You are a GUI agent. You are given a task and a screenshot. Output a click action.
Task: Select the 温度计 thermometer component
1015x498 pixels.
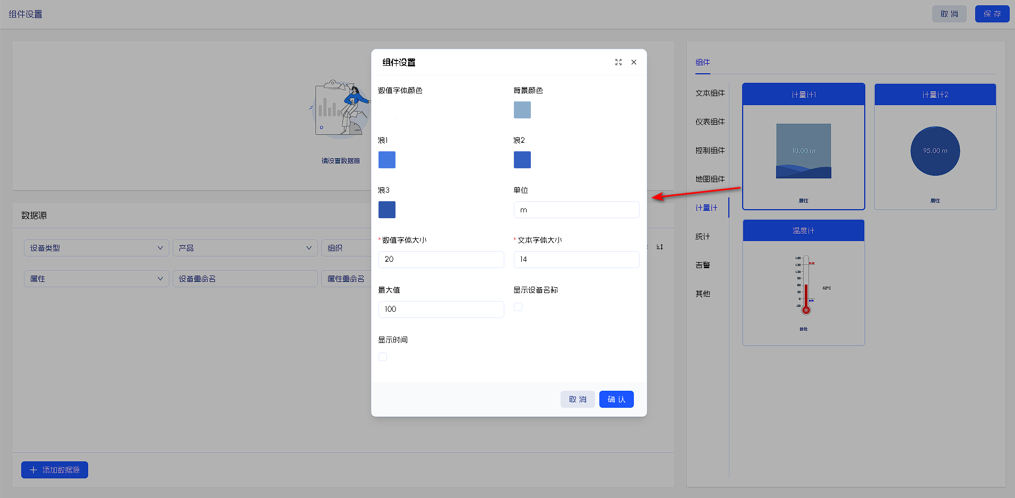(803, 287)
